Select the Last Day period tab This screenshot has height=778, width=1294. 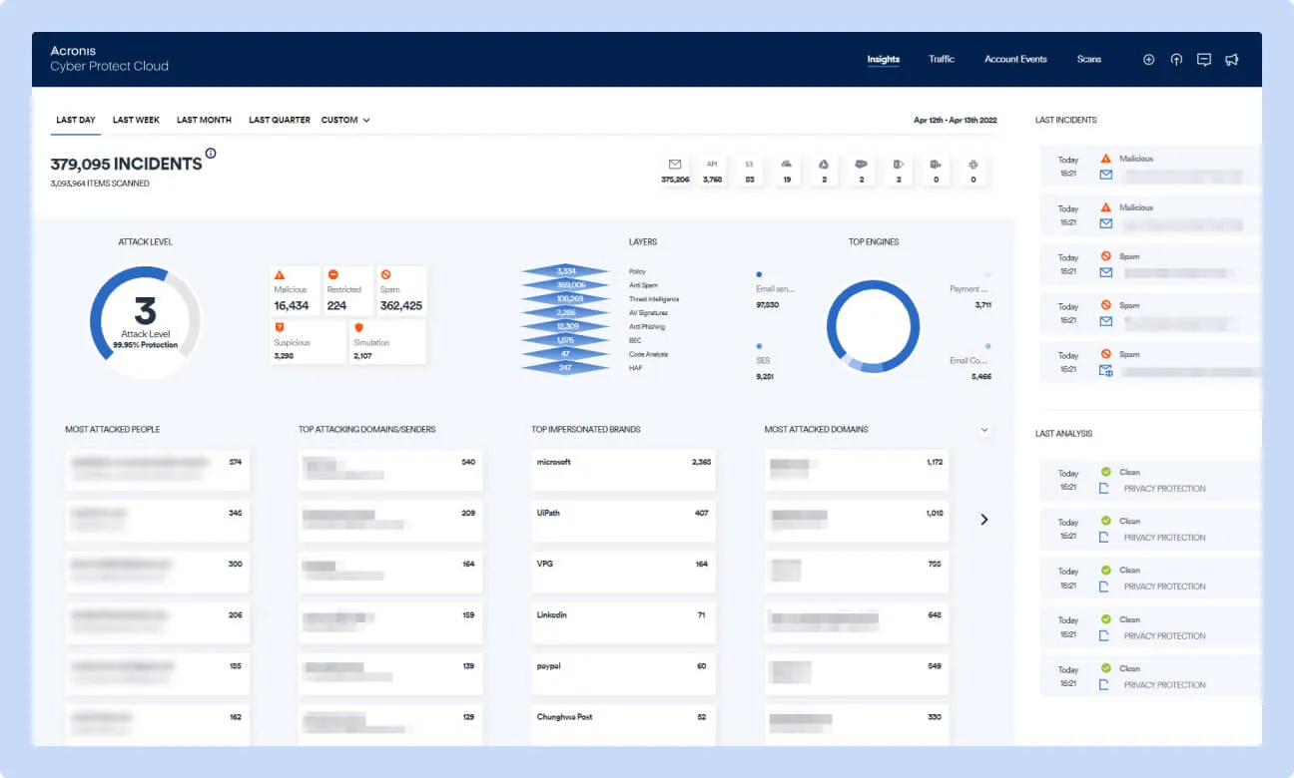[76, 120]
